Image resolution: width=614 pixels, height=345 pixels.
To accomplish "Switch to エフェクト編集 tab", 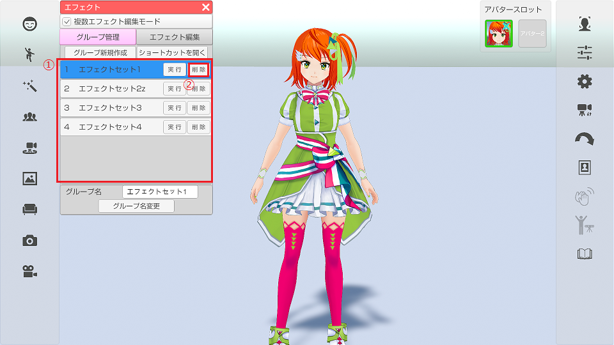I will coord(175,37).
